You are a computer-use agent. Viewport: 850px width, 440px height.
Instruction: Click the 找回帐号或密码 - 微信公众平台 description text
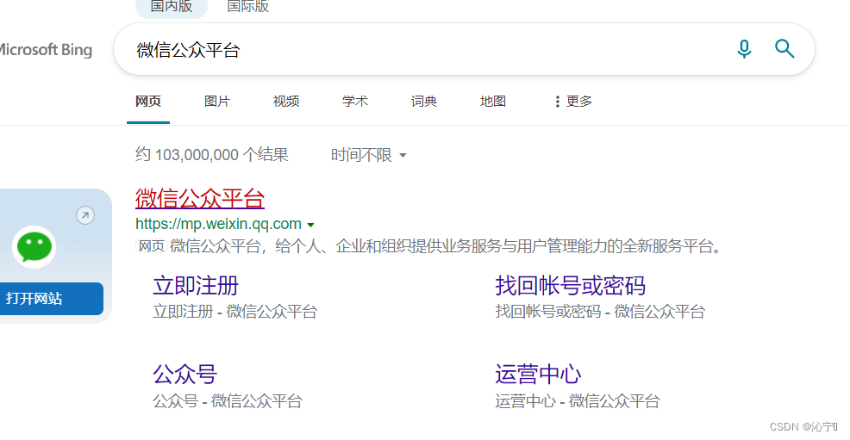(x=600, y=312)
